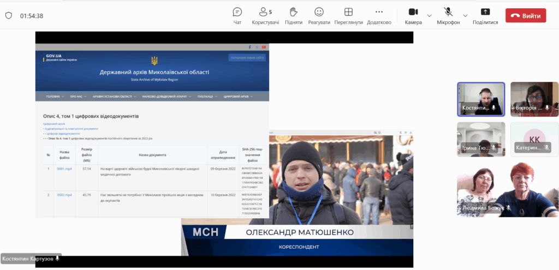The image size is (559, 270).
Task: Click the Ukrainian trident emblem
Action: [154, 61]
